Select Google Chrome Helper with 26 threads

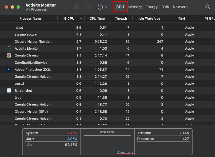pos(107,76)
